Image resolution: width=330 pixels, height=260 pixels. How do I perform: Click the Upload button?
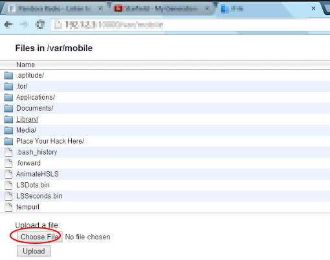tap(34, 251)
